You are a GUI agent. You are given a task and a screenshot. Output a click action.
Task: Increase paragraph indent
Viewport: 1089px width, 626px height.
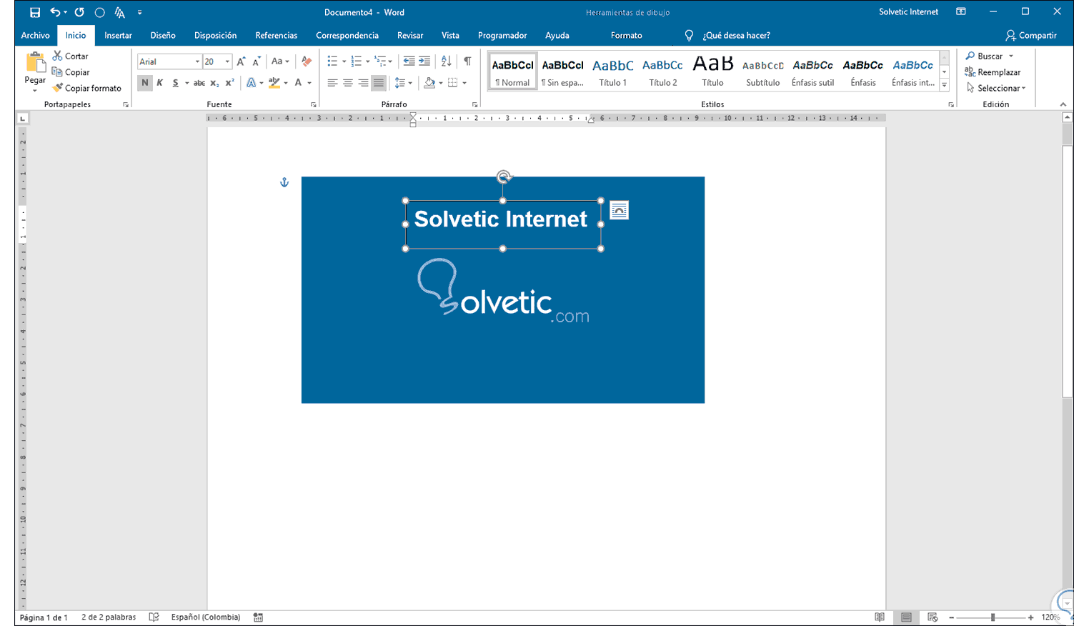424,61
